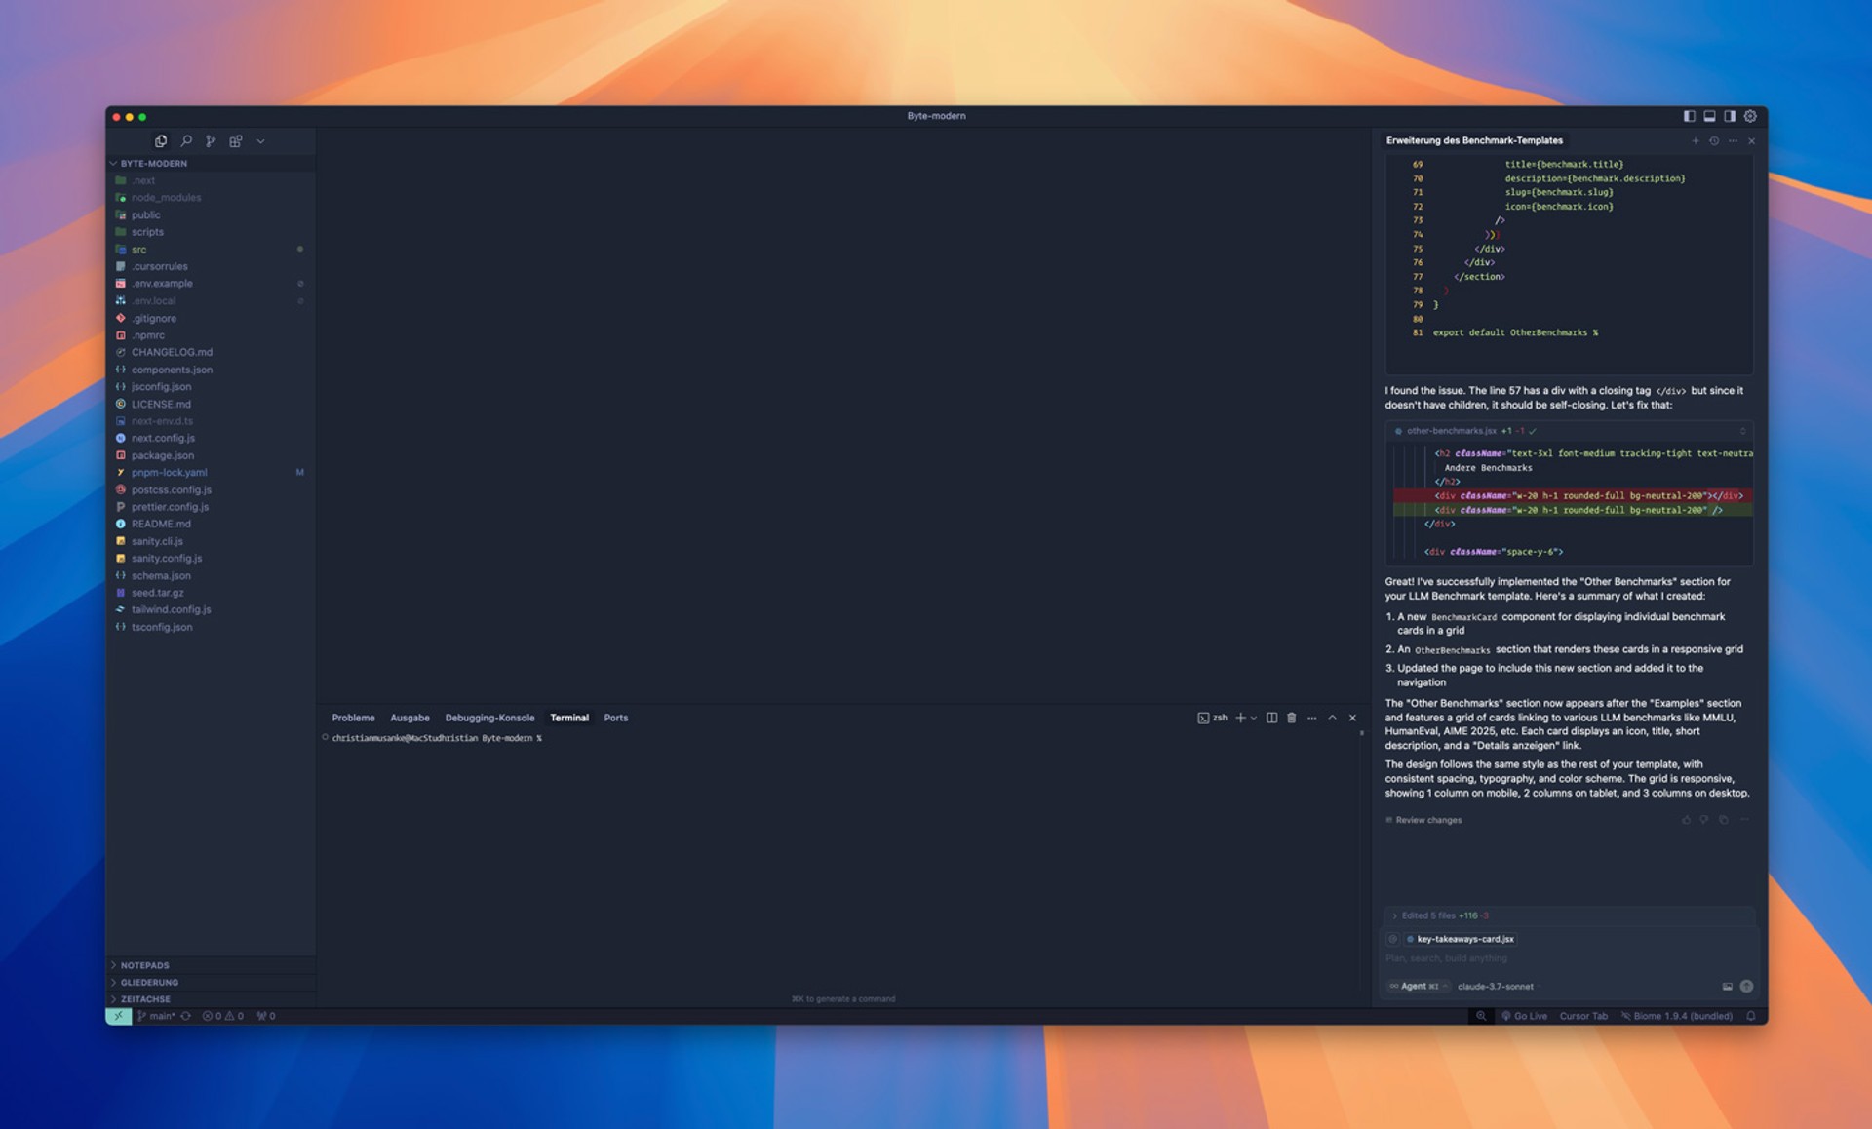Toggle the primary sidebar visibility

click(x=1689, y=116)
